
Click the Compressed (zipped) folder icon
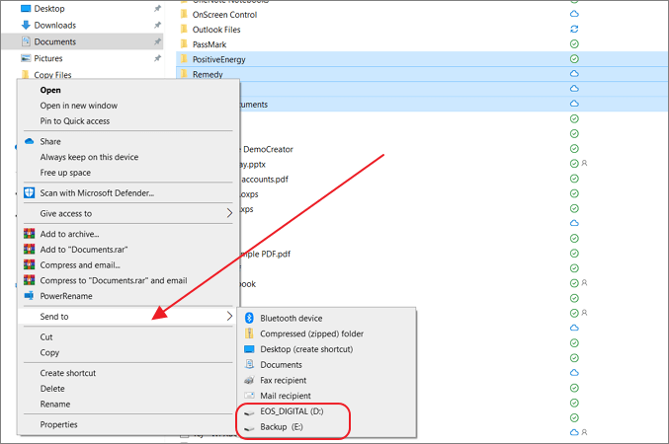coord(248,333)
